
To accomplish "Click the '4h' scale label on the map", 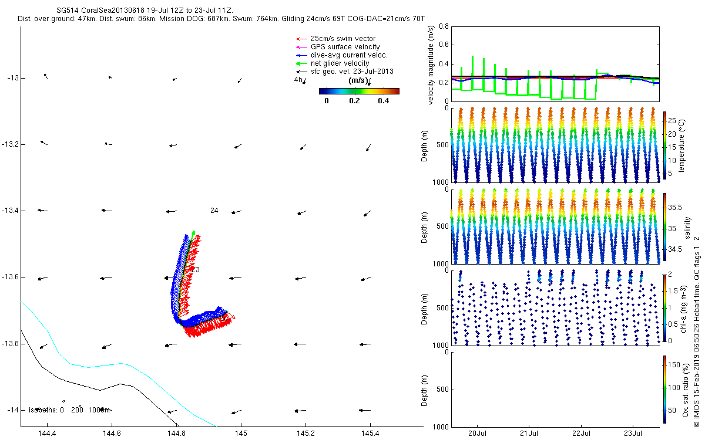I will click(x=298, y=79).
